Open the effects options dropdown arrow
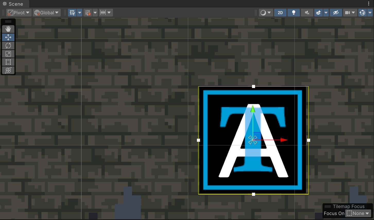374x220 pixels. (326, 13)
